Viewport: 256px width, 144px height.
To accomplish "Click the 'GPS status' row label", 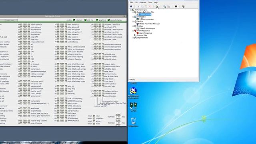I will tap(72, 116).
